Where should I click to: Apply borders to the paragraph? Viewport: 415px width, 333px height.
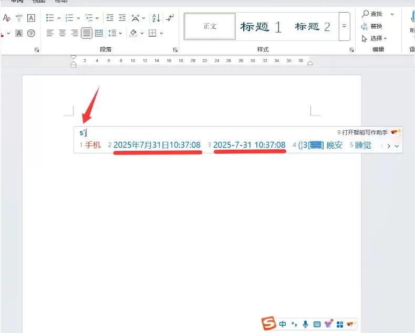152,34
